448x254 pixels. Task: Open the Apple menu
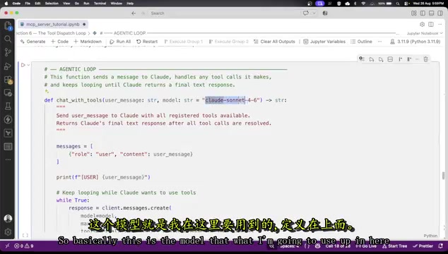pyautogui.click(x=6, y=4)
